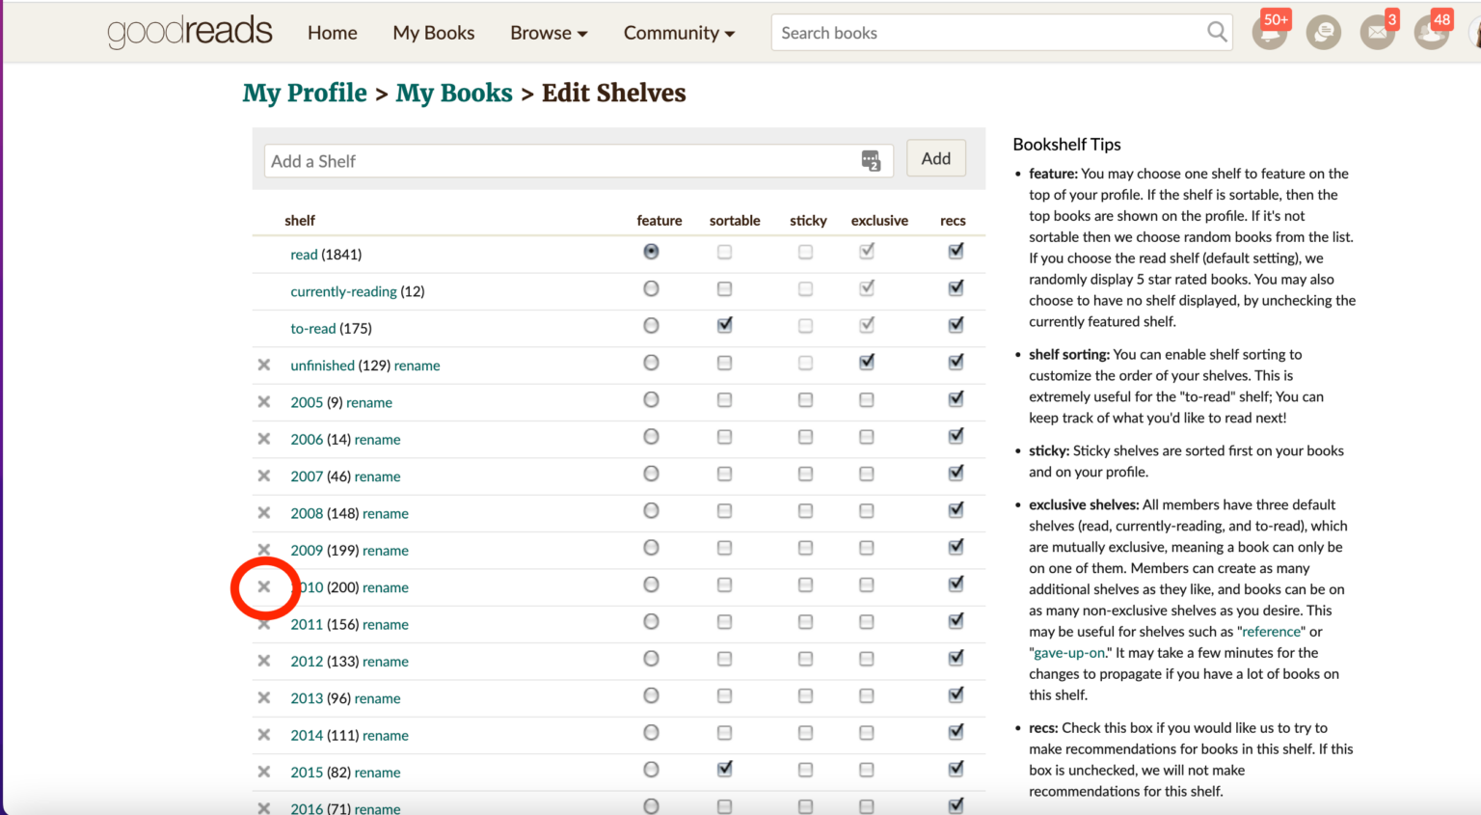Open the Community dropdown menu

click(679, 32)
